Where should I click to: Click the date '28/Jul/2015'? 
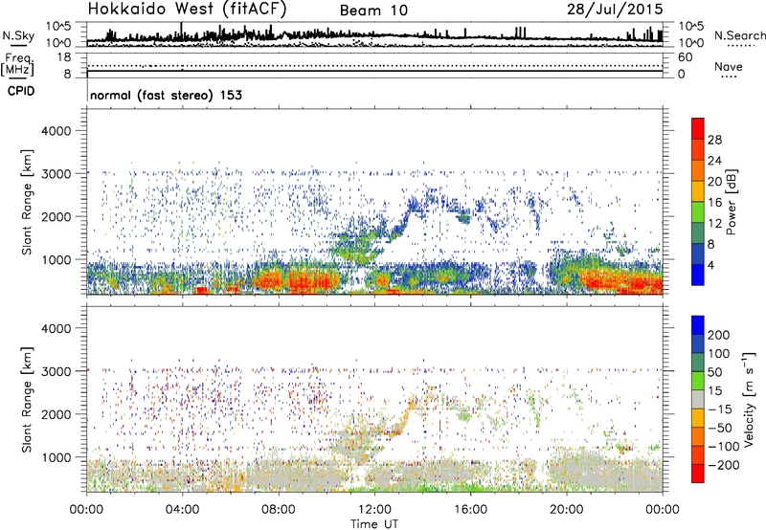[x=615, y=10]
